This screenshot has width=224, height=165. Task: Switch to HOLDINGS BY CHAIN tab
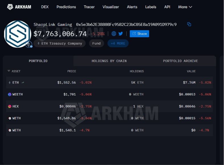tap(109, 61)
